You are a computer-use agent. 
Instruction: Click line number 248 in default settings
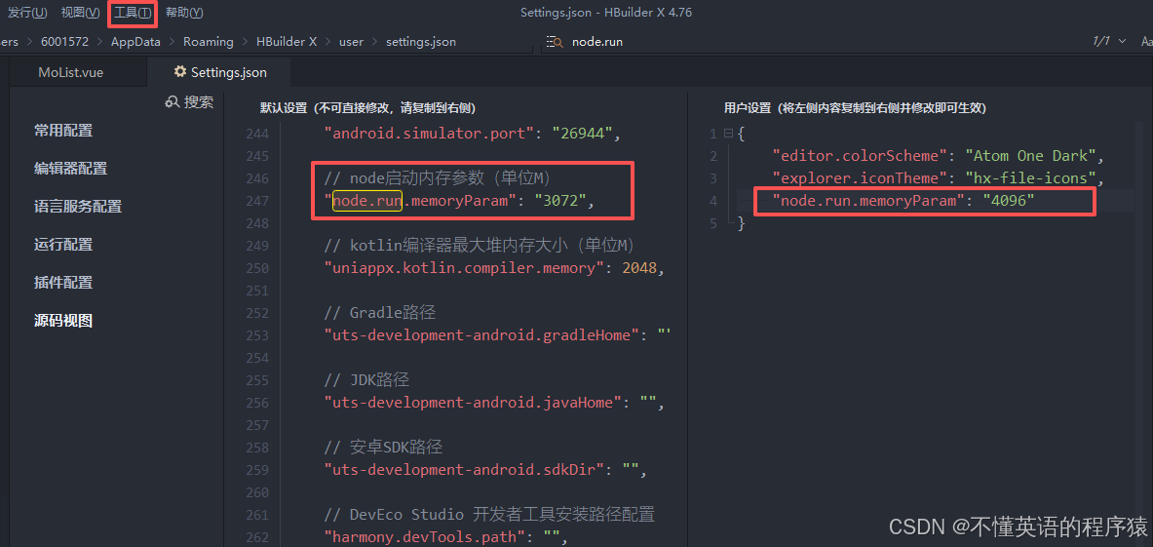point(257,222)
